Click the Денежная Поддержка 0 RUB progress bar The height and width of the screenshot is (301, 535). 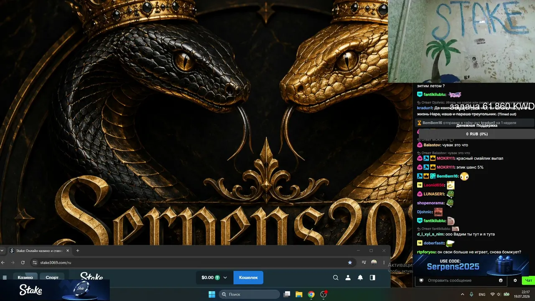[x=476, y=134]
